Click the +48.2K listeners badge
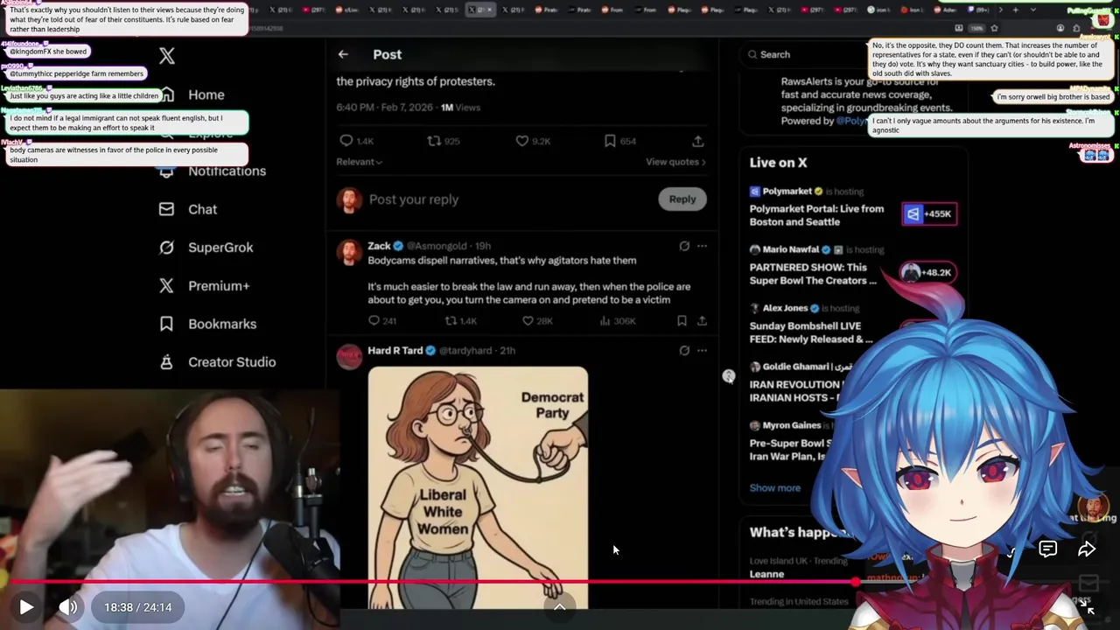 [927, 272]
